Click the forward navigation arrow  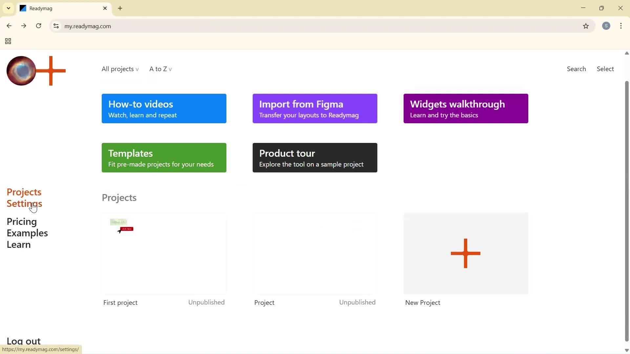pos(24,26)
